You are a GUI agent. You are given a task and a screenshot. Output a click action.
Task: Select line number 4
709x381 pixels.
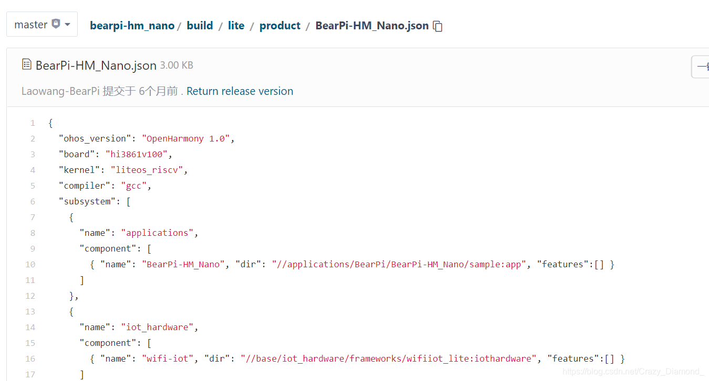click(33, 170)
